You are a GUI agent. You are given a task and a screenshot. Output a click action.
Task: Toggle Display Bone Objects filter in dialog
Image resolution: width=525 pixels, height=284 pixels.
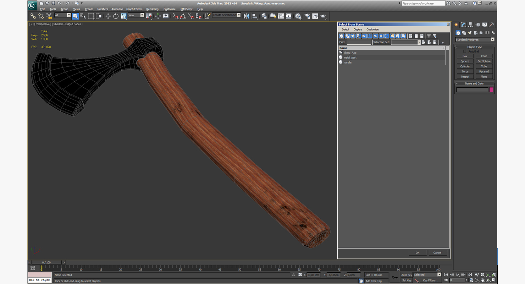click(x=387, y=36)
